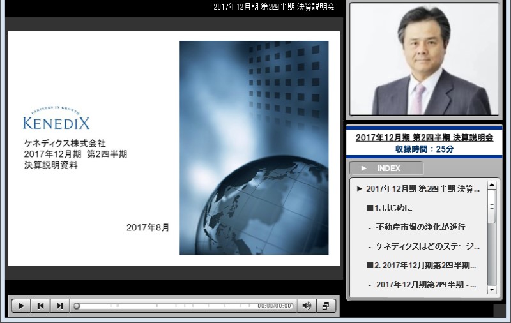The image size is (511, 323).
Task: Click the Kenedix title slide
Action: [174, 148]
